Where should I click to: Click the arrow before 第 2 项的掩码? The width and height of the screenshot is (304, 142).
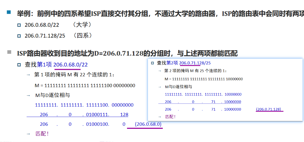pos(159,71)
